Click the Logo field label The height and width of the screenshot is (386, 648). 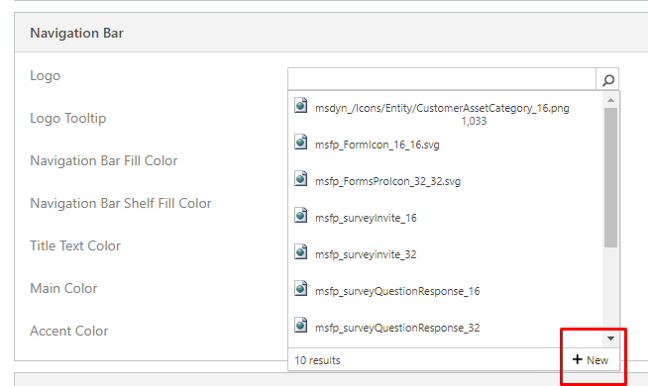point(45,76)
